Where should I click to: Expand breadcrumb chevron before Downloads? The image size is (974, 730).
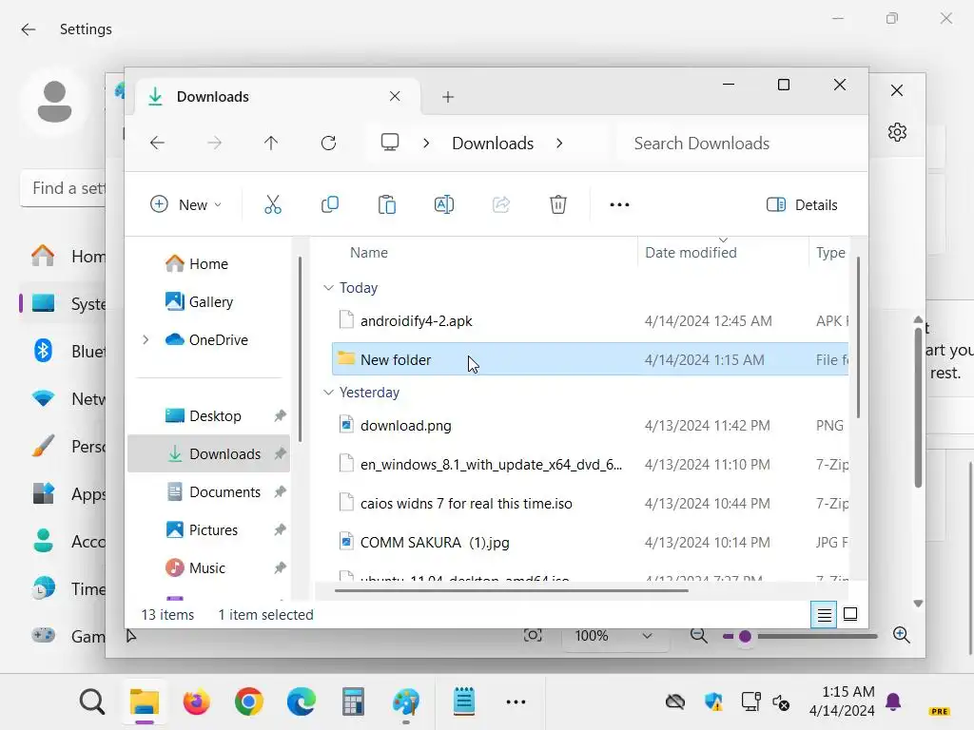pyautogui.click(x=426, y=144)
